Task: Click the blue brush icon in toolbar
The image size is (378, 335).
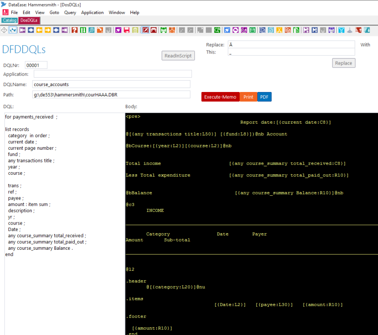Action: pos(227,30)
